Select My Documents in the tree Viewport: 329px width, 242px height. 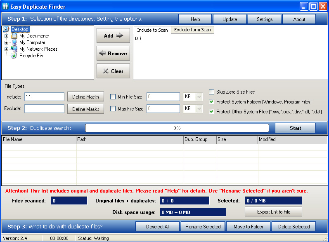click(34, 36)
